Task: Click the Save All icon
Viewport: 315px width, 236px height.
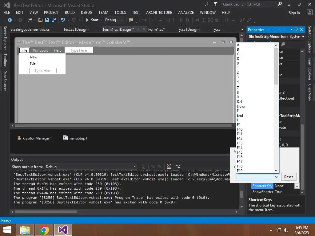Action: pos(54,20)
